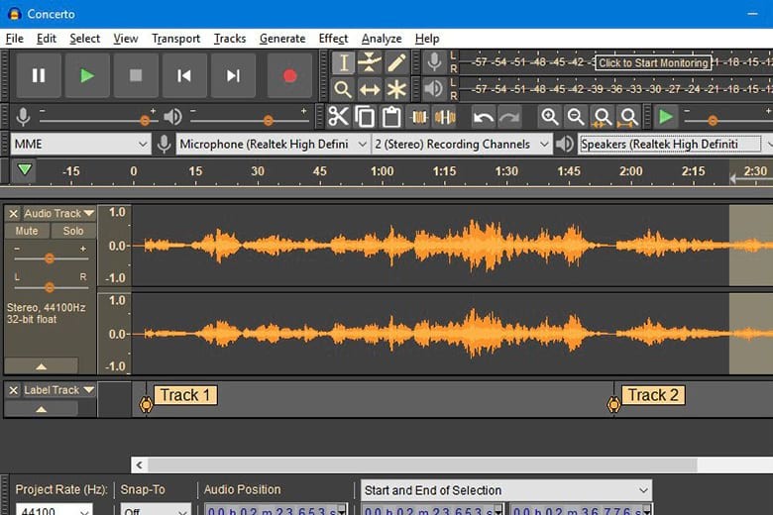Open the File menu
The width and height of the screenshot is (773, 515).
pos(14,39)
